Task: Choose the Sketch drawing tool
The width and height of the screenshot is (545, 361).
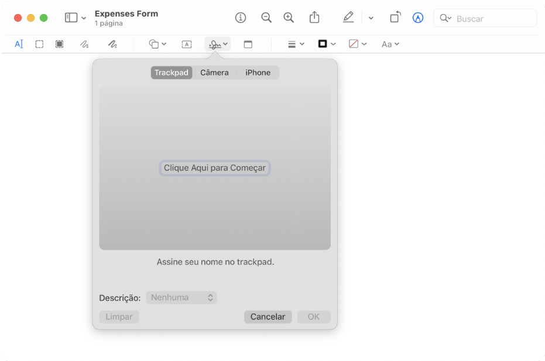Action: (84, 44)
